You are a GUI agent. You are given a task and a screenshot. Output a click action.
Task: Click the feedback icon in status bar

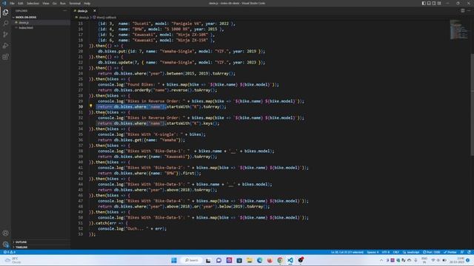click(x=462, y=252)
